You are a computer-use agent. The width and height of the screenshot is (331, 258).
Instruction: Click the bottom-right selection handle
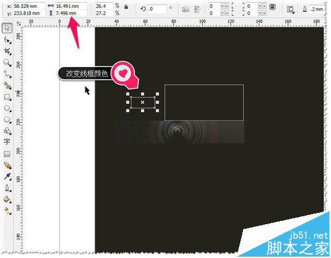point(158,111)
